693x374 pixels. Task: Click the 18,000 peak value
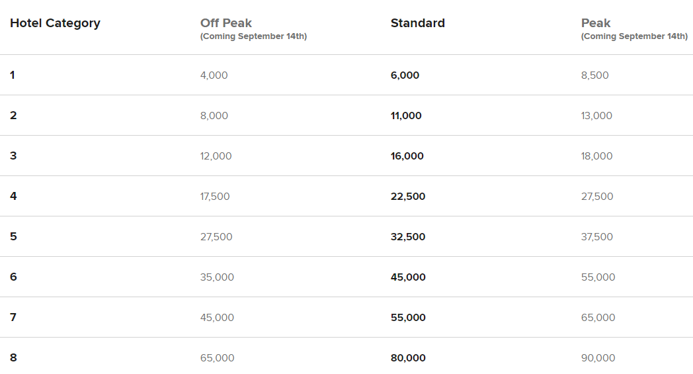click(596, 156)
